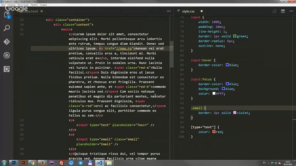Screen dimensions: 296x166
Task: Click the white #fff color swatch
Action: pos(214,93)
